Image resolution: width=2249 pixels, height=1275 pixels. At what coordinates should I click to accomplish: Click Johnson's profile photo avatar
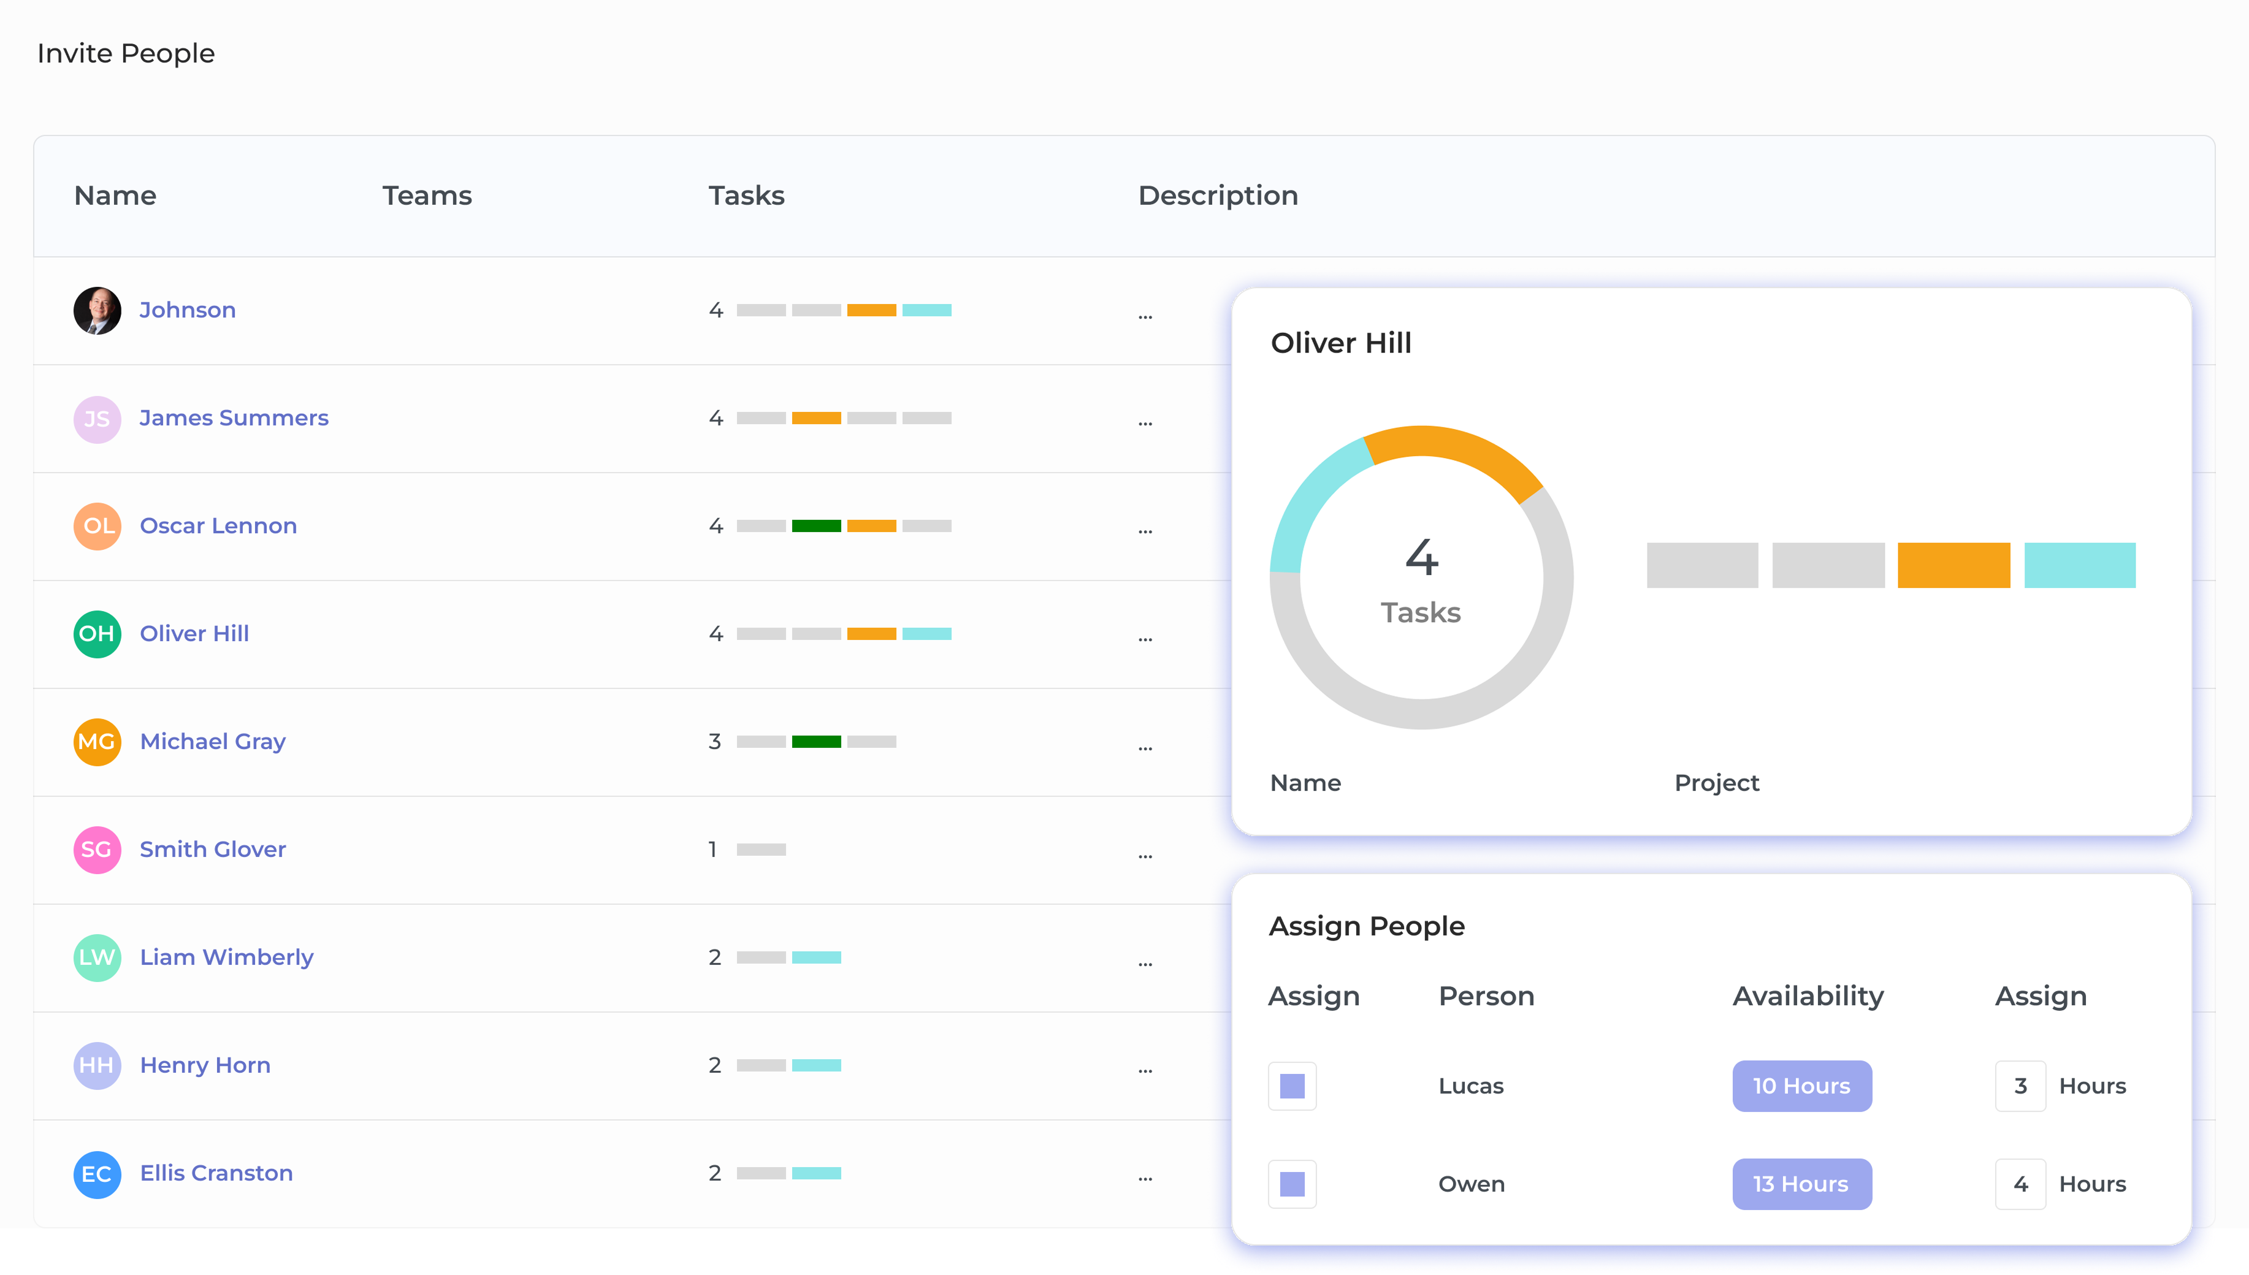(x=97, y=310)
